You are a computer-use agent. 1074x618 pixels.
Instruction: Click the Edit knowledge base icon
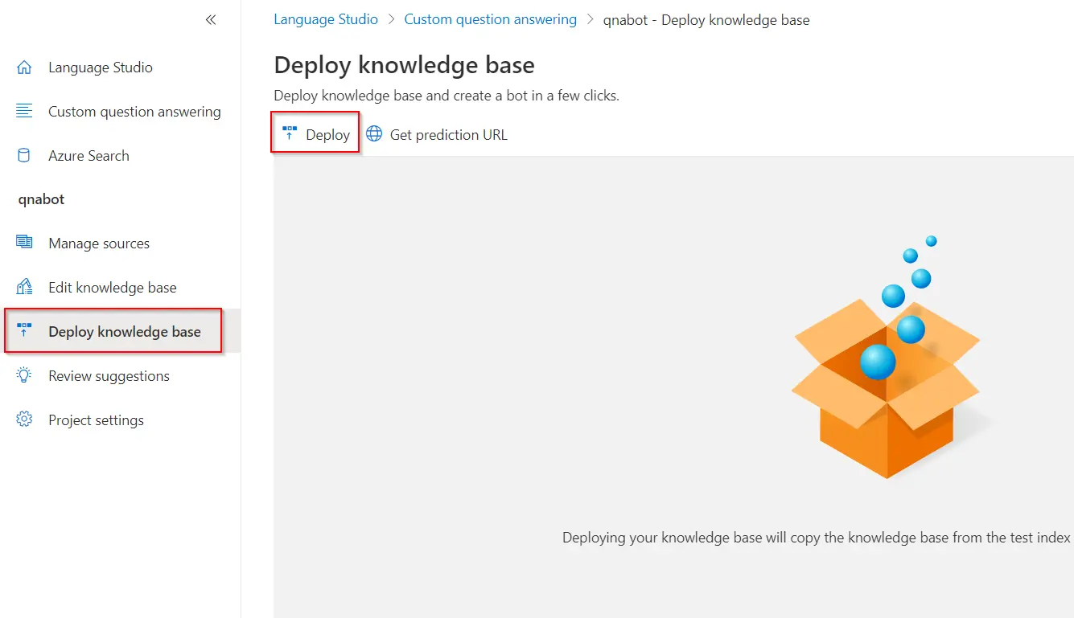(24, 287)
